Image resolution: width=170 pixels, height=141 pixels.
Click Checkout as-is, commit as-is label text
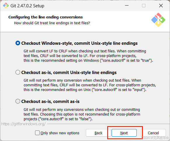pos(50,102)
